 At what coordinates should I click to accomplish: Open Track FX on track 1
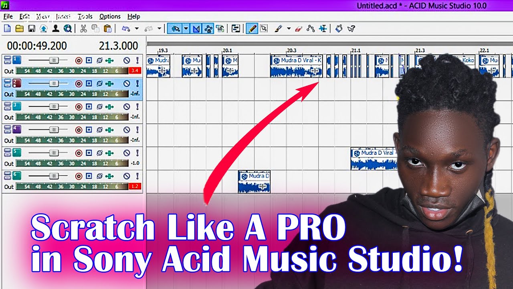(109, 61)
